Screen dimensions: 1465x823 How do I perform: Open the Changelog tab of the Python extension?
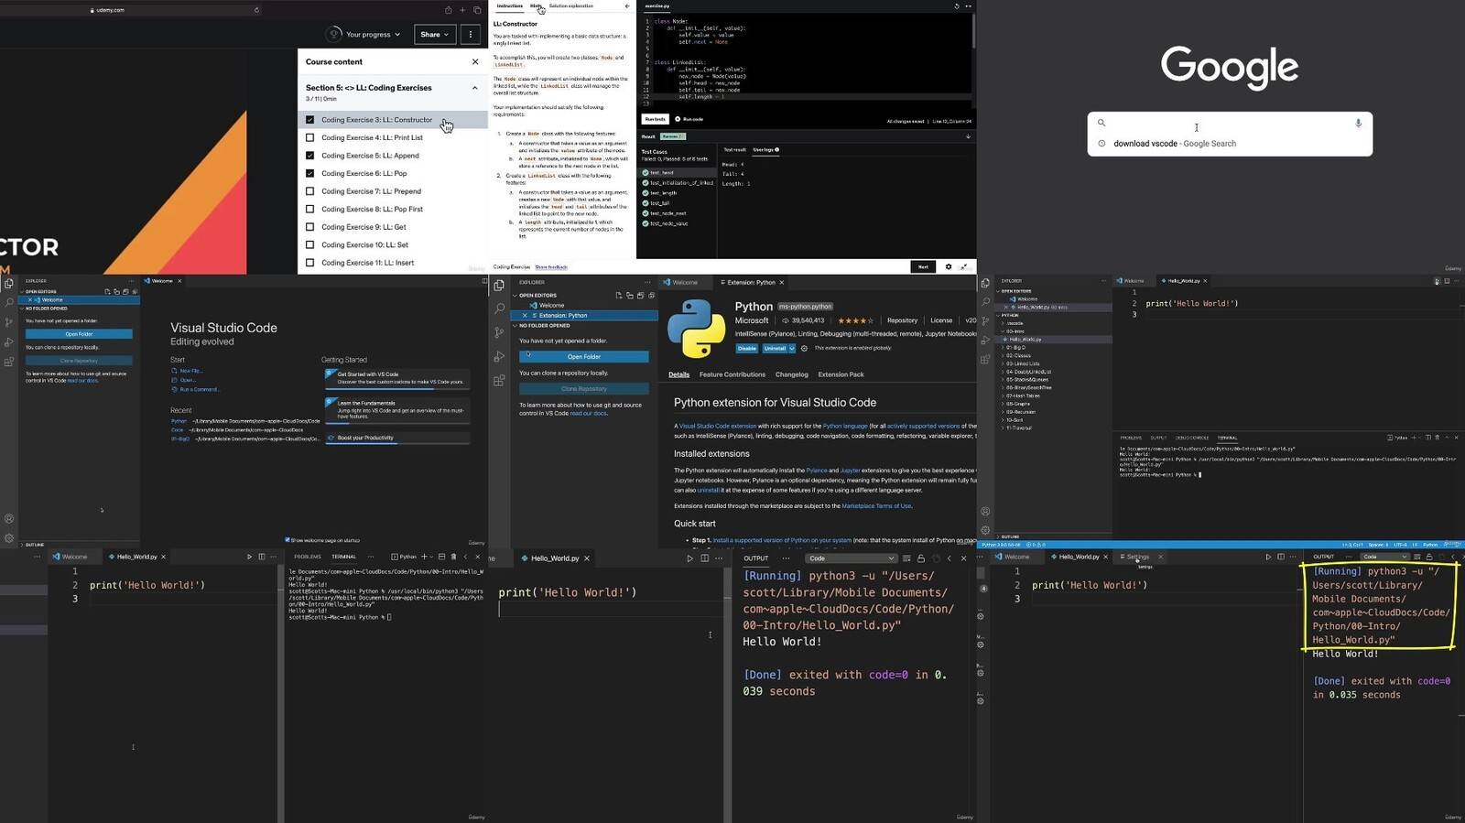tap(791, 374)
